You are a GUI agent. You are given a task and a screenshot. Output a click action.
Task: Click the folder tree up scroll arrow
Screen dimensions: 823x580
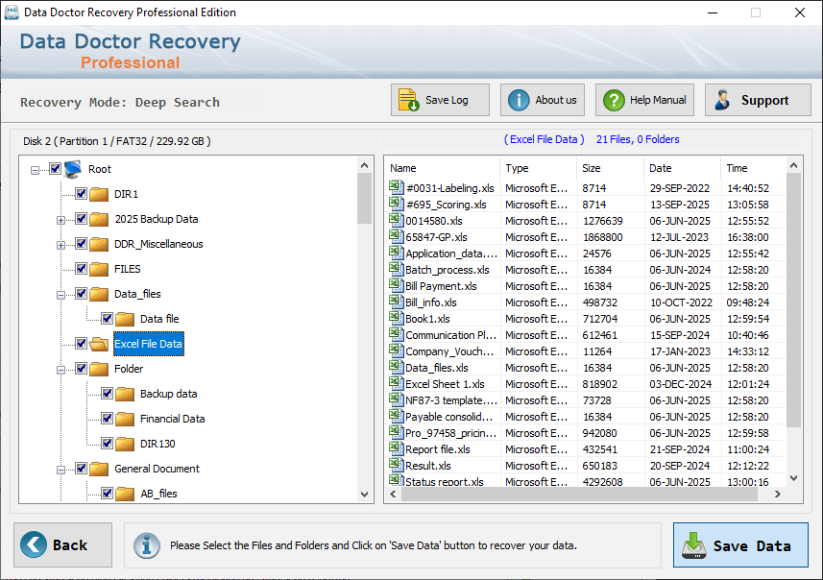click(x=364, y=165)
